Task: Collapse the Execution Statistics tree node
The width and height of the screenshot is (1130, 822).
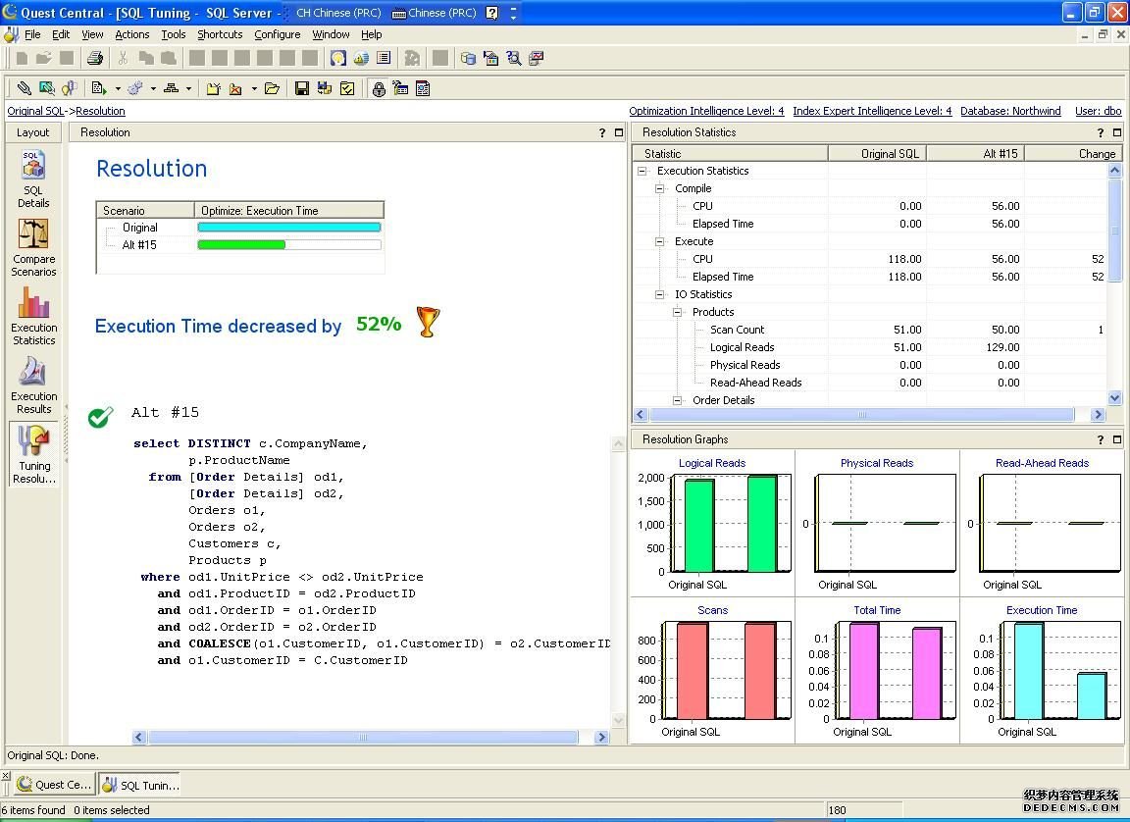Action: coord(643,171)
